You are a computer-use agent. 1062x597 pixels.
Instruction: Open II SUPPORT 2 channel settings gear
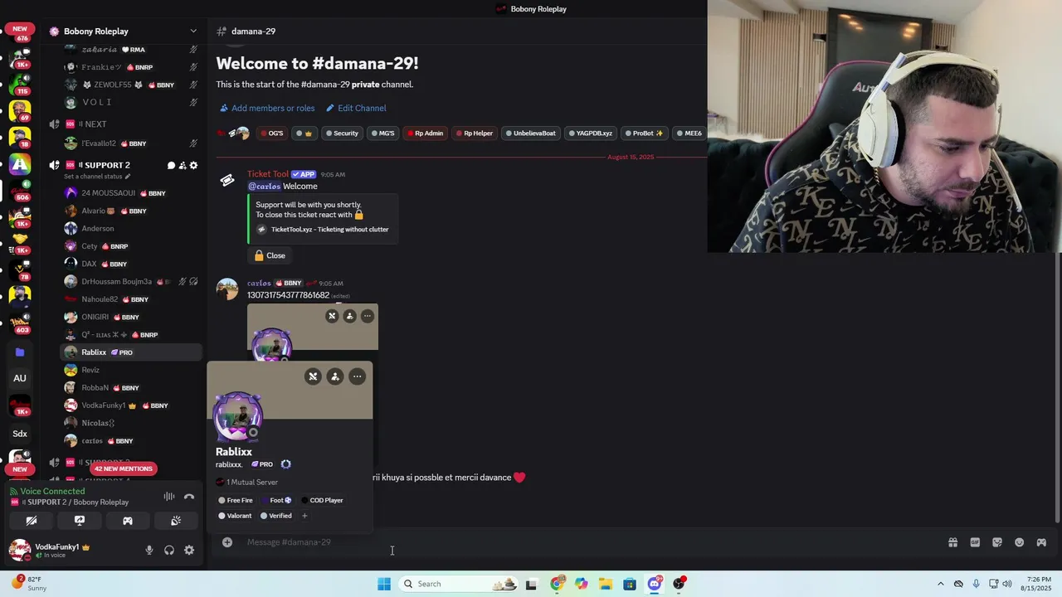[193, 165]
